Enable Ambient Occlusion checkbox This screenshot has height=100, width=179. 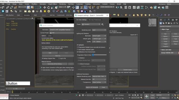click(78, 64)
